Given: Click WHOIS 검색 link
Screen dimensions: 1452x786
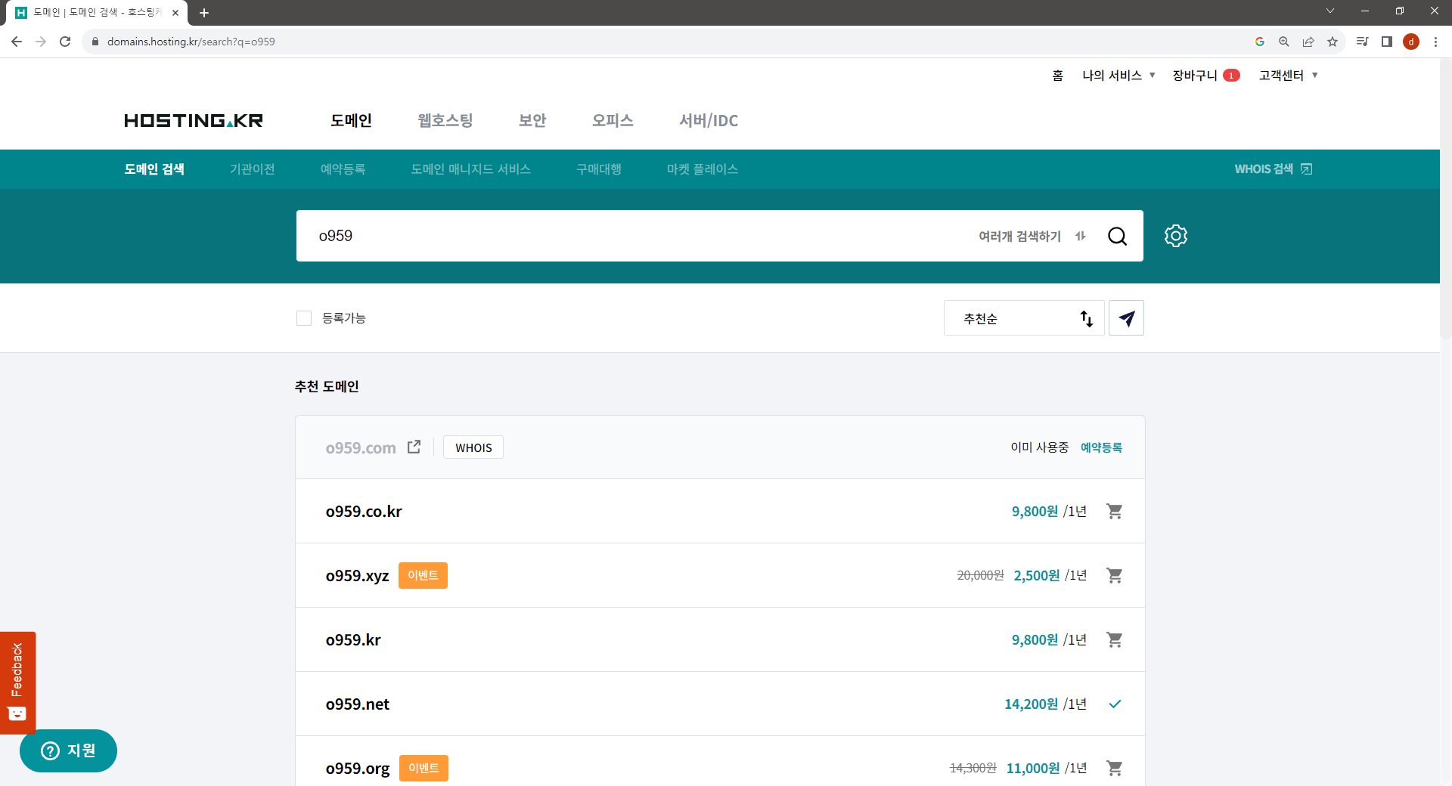Looking at the screenshot, I should 1274,169.
